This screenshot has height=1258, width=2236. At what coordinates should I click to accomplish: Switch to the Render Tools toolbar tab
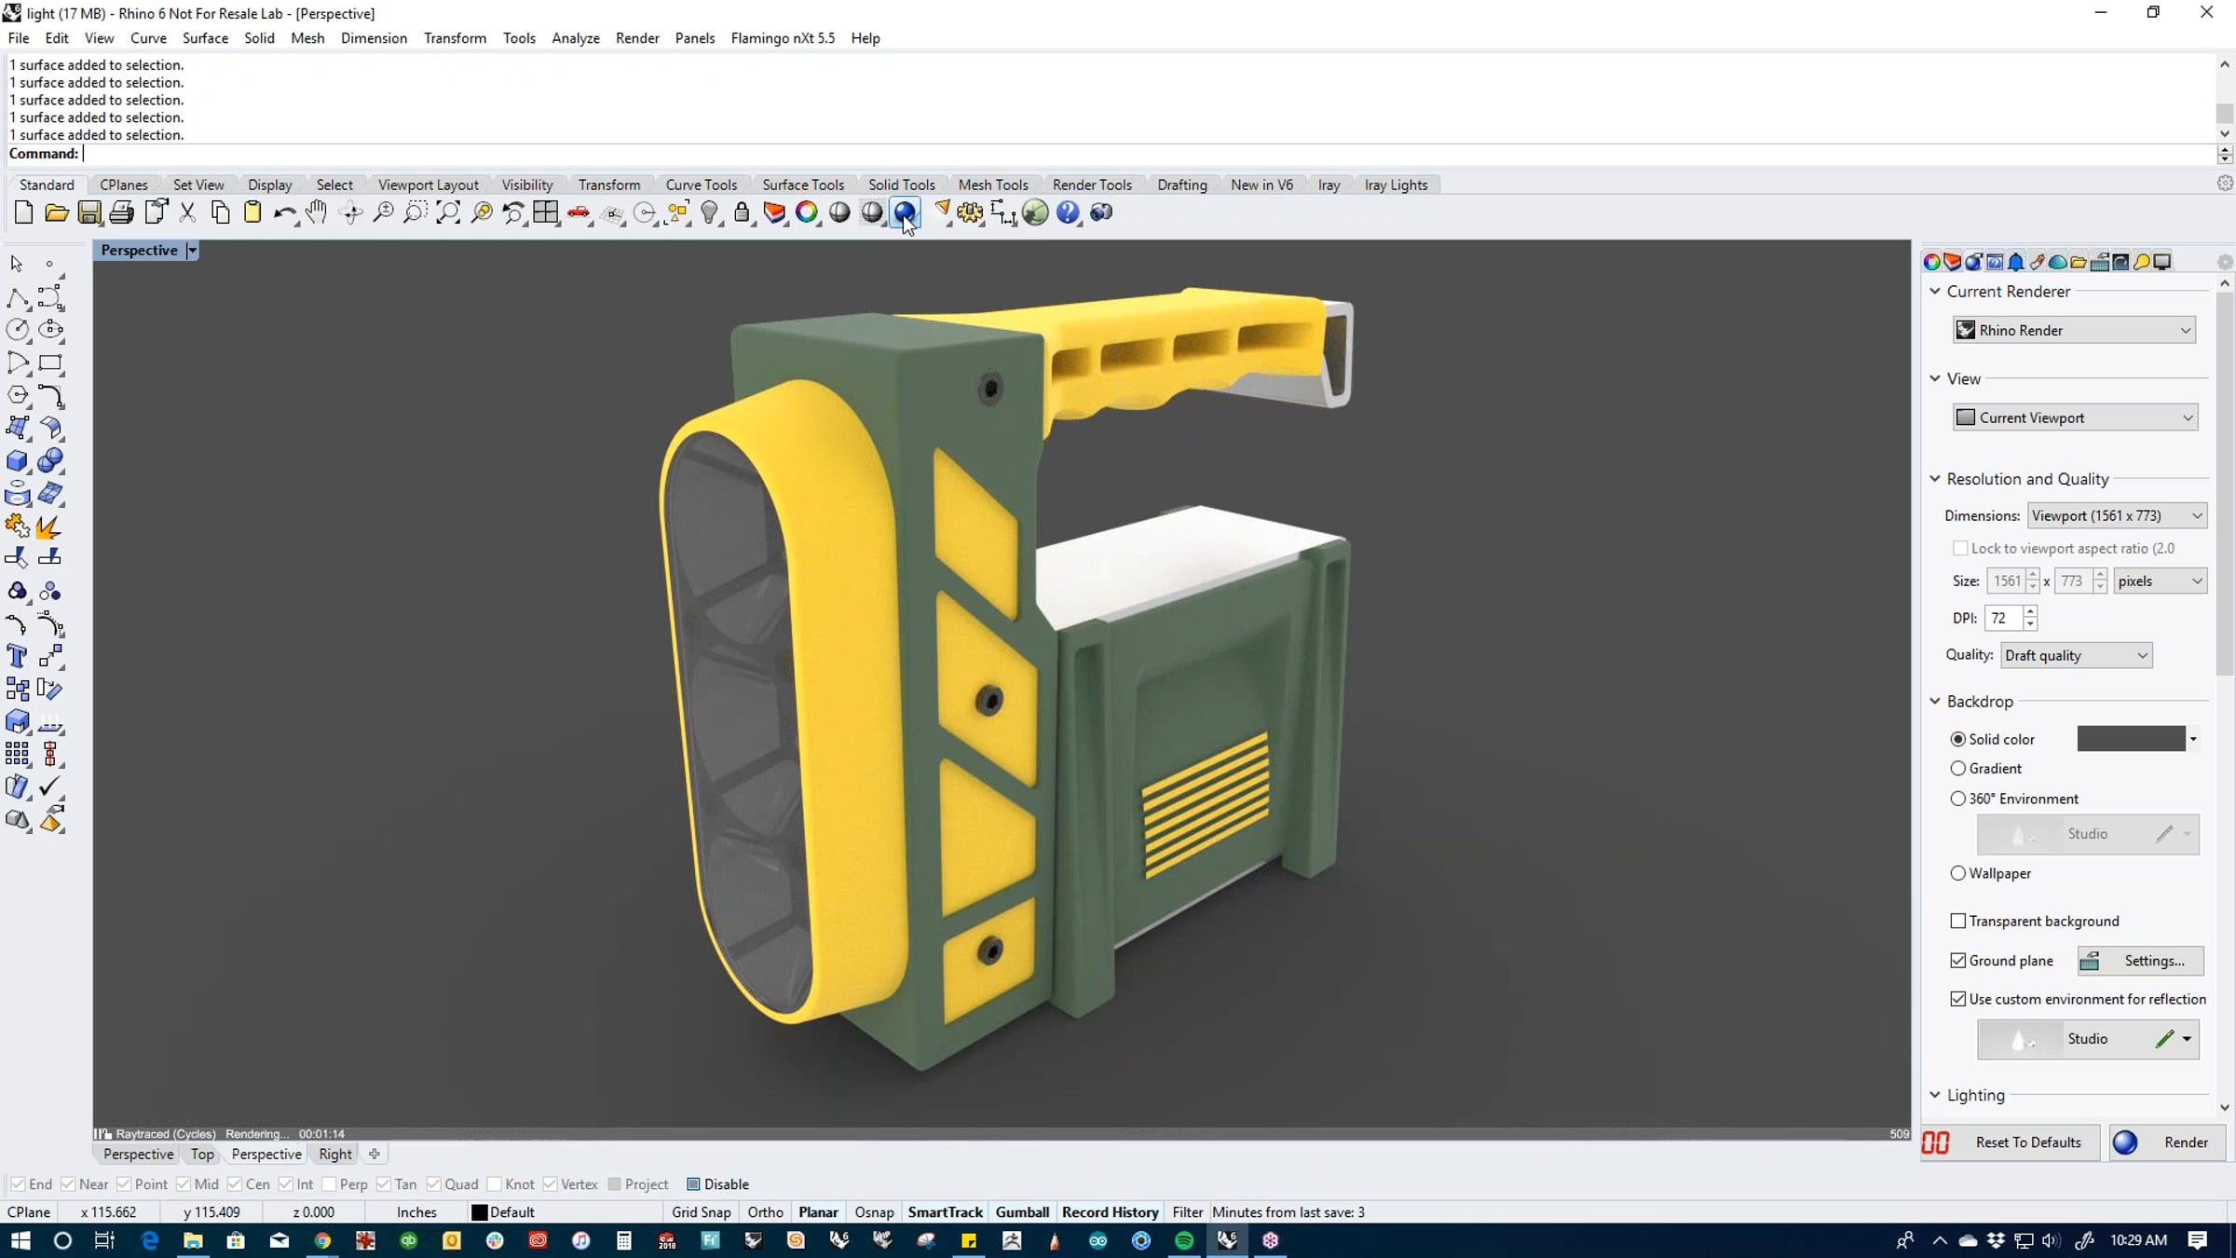1092,185
